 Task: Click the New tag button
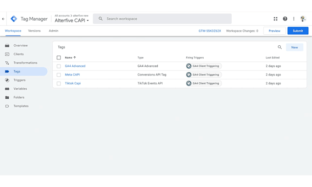[x=295, y=48]
